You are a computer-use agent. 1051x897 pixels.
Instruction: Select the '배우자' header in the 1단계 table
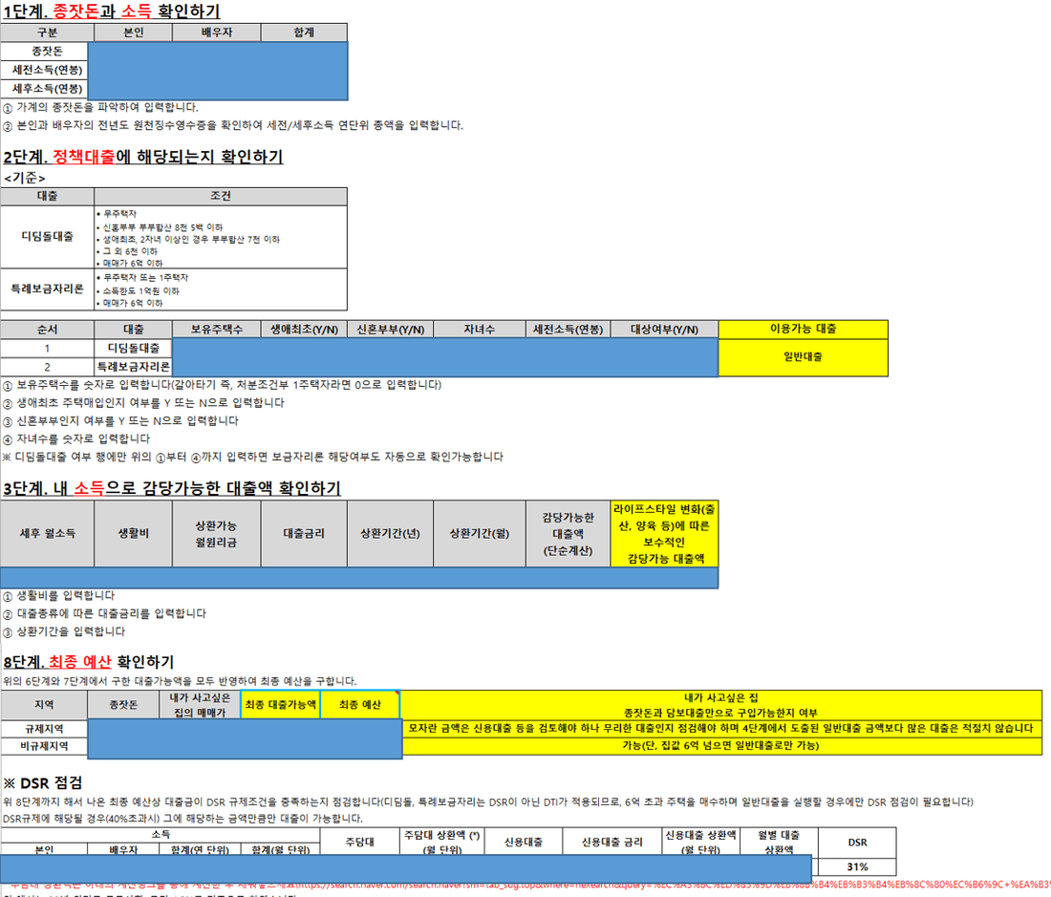(217, 32)
